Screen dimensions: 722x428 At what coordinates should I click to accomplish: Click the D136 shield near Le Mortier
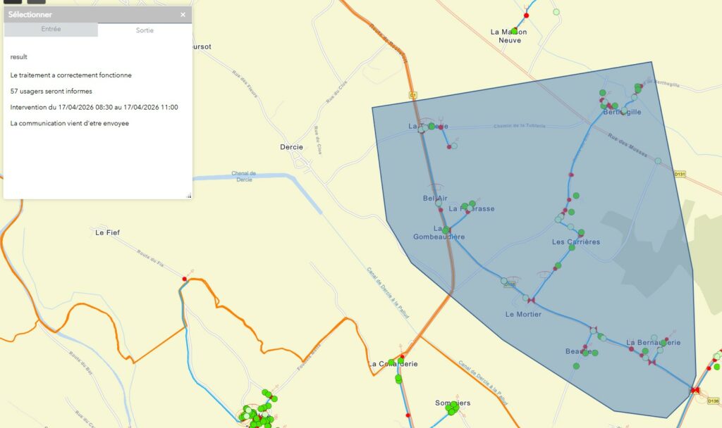(x=508, y=284)
